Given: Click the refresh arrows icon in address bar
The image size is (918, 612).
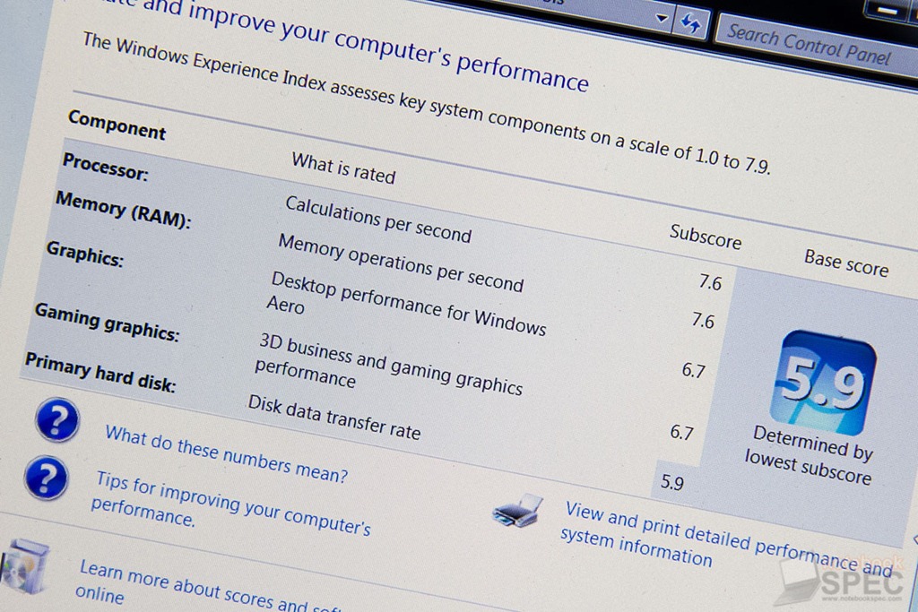Looking at the screenshot, I should click(691, 23).
